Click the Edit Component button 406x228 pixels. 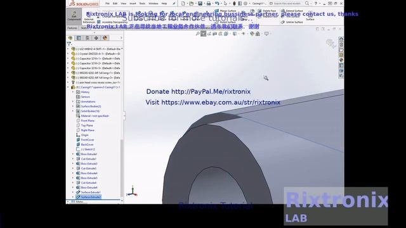click(x=74, y=16)
